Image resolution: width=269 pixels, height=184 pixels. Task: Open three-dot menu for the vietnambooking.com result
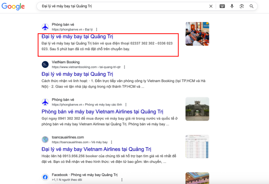click(x=124, y=67)
